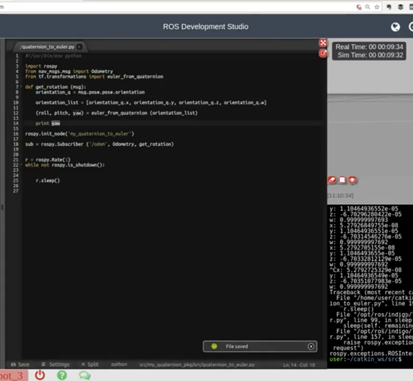Click the [11:10:34] timestamp
The image size is (413, 381).
pyautogui.click(x=340, y=196)
